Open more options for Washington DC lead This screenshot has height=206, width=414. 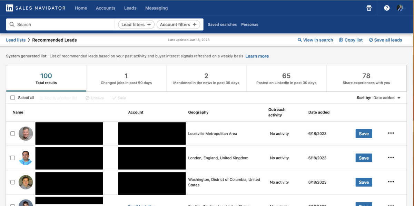pyautogui.click(x=391, y=182)
